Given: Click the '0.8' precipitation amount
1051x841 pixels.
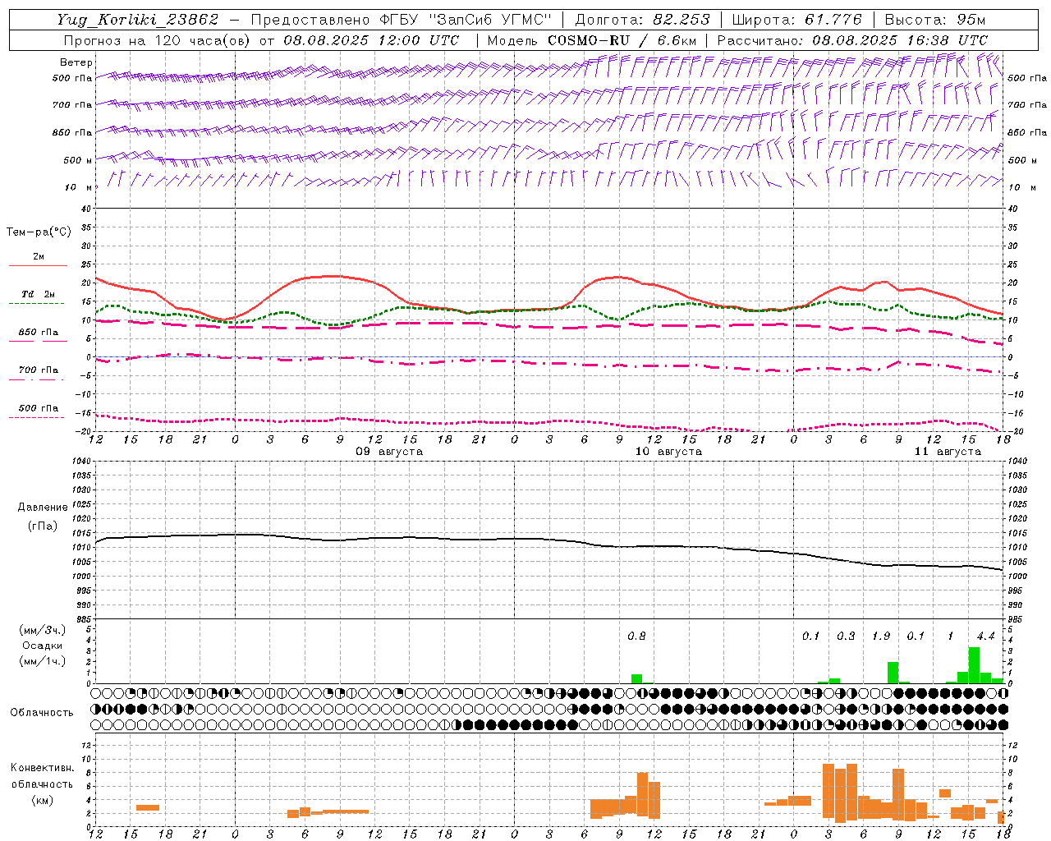Looking at the screenshot, I should point(636,636).
